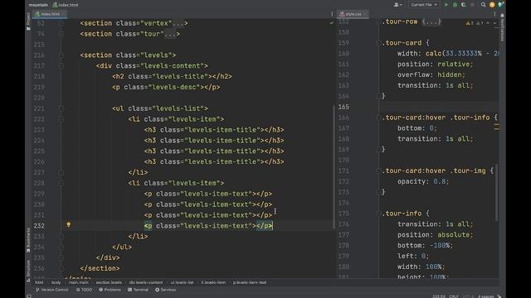Open the Structure tool window stripe
Image resolution: width=531 pixels, height=298 pixels.
pos(28,271)
